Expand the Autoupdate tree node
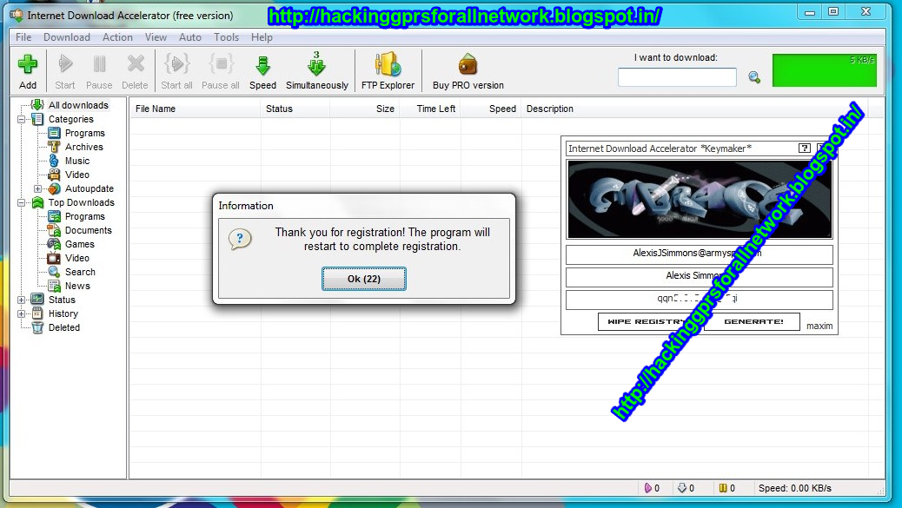The width and height of the screenshot is (902, 508). pos(38,188)
